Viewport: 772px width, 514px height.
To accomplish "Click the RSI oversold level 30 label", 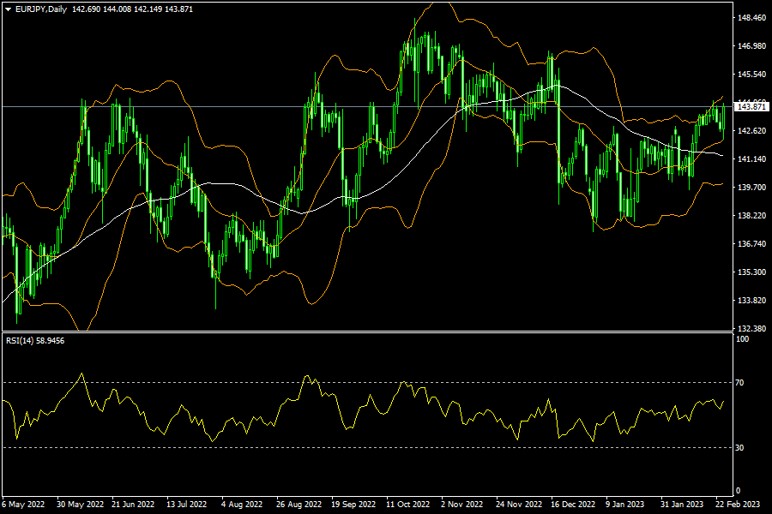I will (x=739, y=448).
